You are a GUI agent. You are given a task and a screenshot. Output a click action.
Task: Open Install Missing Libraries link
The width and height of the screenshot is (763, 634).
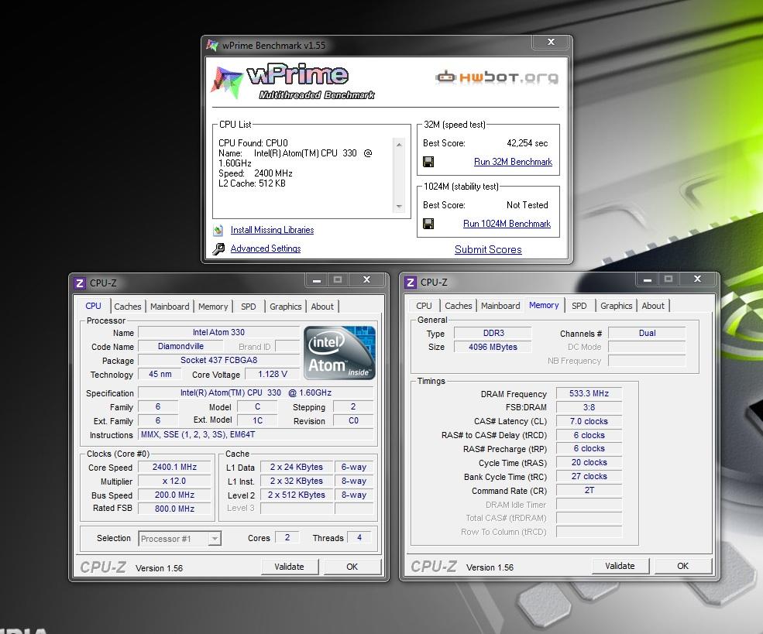[272, 230]
